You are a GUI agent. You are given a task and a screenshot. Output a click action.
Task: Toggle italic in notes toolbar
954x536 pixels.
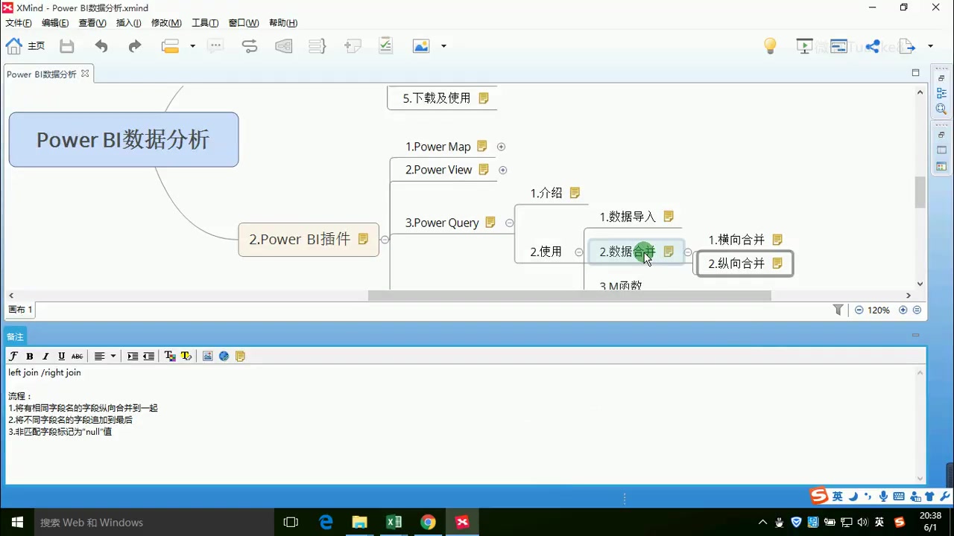[45, 356]
